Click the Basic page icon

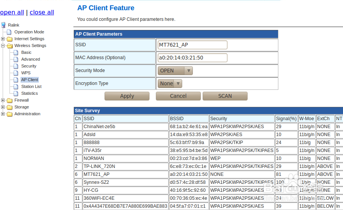coord(16,53)
